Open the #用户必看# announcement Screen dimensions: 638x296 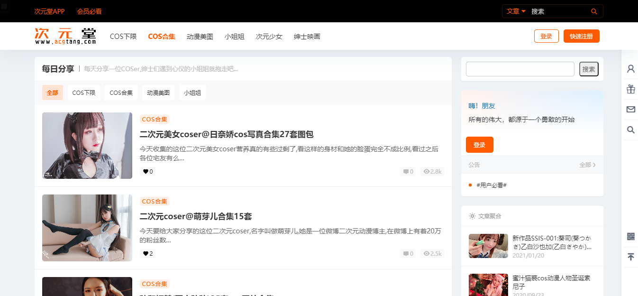(492, 185)
